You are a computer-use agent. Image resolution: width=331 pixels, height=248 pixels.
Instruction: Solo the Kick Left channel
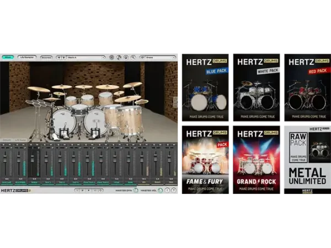coord(4,144)
